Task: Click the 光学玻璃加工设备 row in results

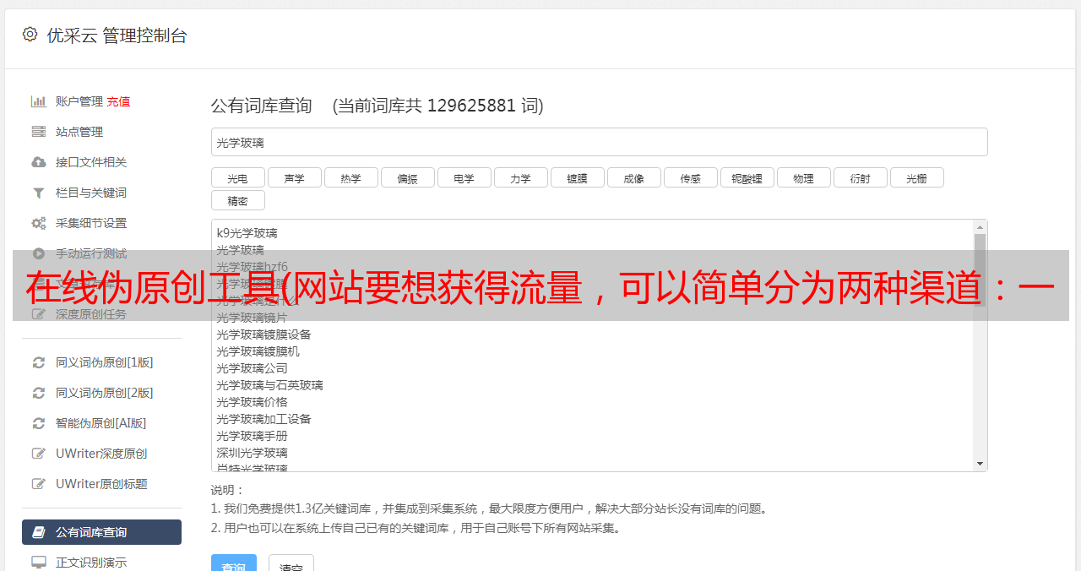Action: tap(263, 419)
